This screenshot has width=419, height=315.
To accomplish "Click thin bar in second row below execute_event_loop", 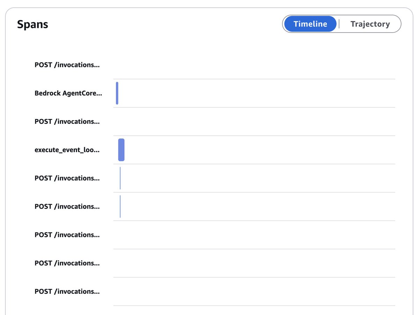I will coord(120,207).
